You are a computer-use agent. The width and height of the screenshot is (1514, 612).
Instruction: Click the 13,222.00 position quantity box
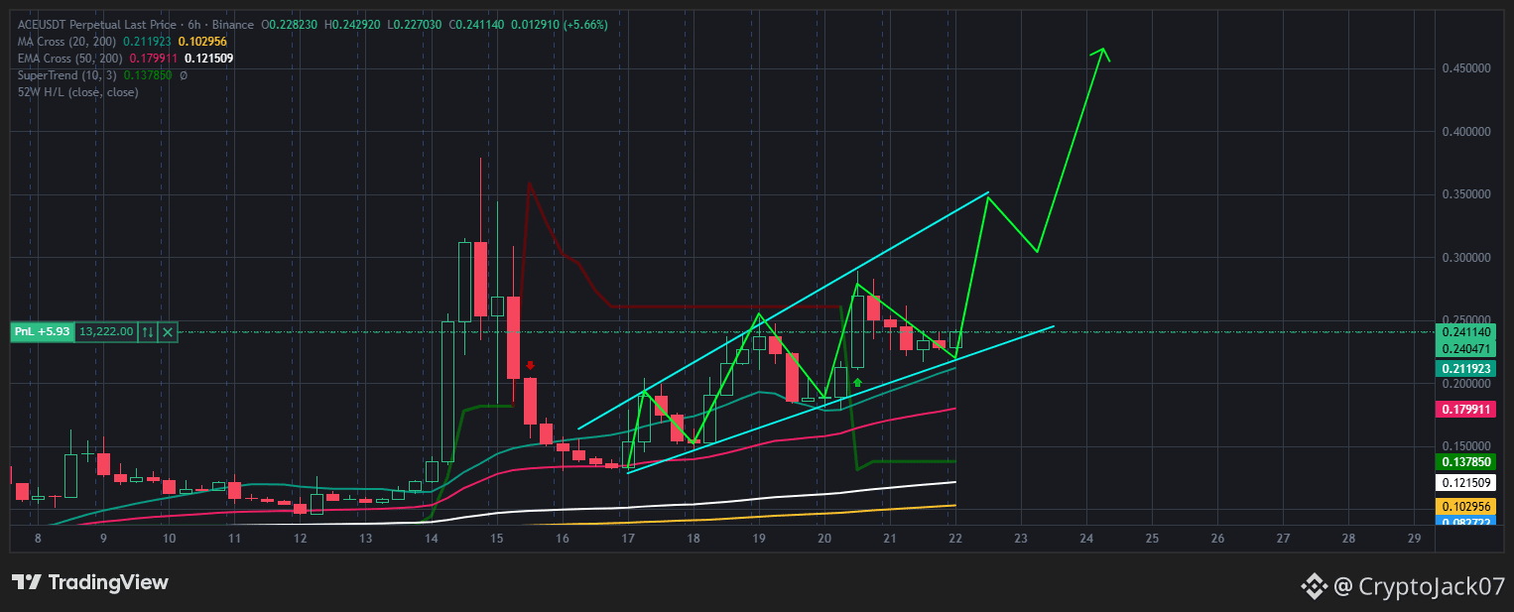click(106, 332)
